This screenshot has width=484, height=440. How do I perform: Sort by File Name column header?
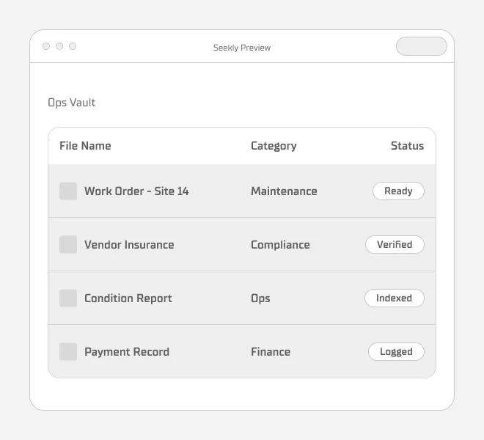click(x=85, y=146)
